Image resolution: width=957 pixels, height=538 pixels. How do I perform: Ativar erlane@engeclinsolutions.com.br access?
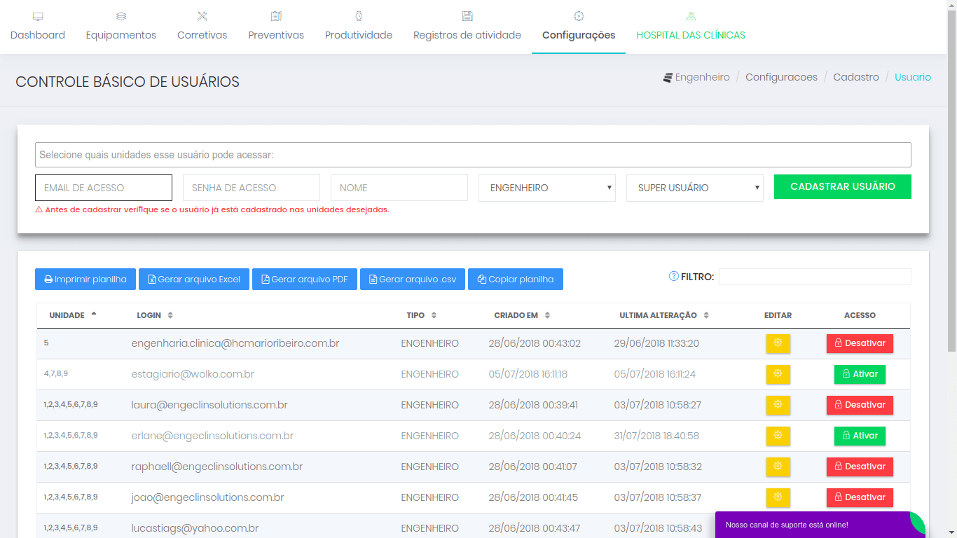click(x=860, y=436)
